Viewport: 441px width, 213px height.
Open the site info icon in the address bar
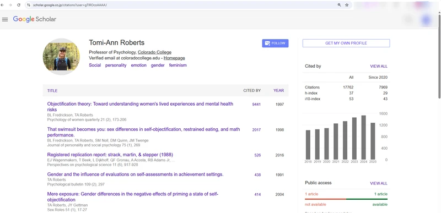[29, 5]
